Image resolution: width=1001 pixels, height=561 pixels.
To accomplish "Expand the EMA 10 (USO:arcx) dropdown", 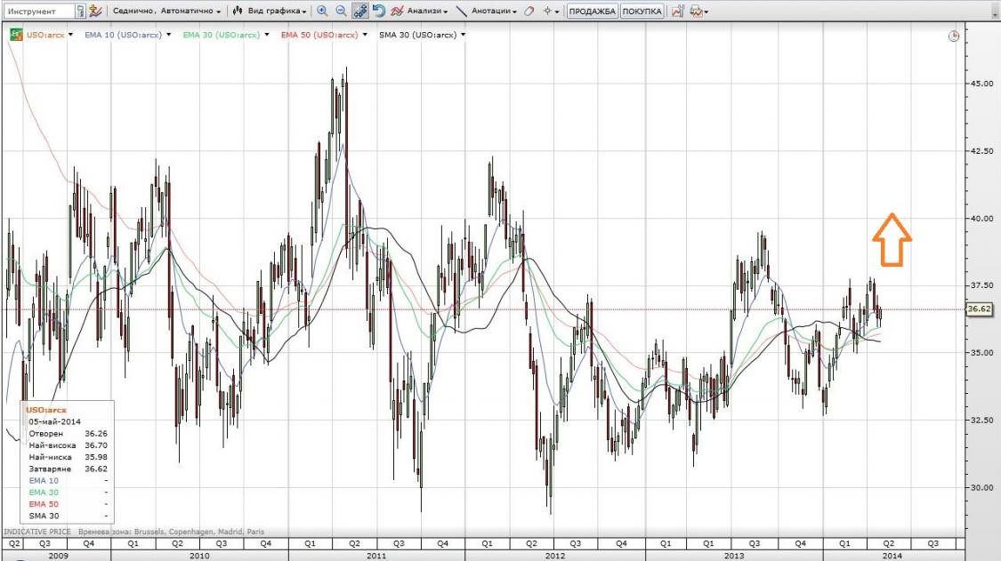I will [x=168, y=35].
